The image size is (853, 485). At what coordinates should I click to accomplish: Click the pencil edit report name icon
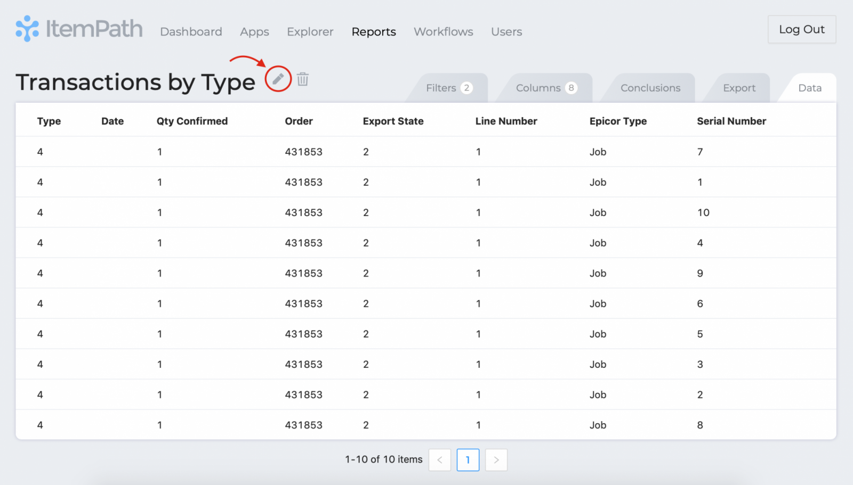pos(278,79)
